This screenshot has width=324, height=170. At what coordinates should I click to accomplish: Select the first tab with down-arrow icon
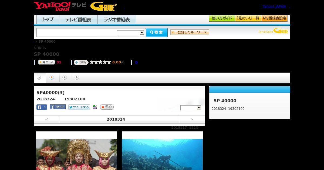click(40, 78)
